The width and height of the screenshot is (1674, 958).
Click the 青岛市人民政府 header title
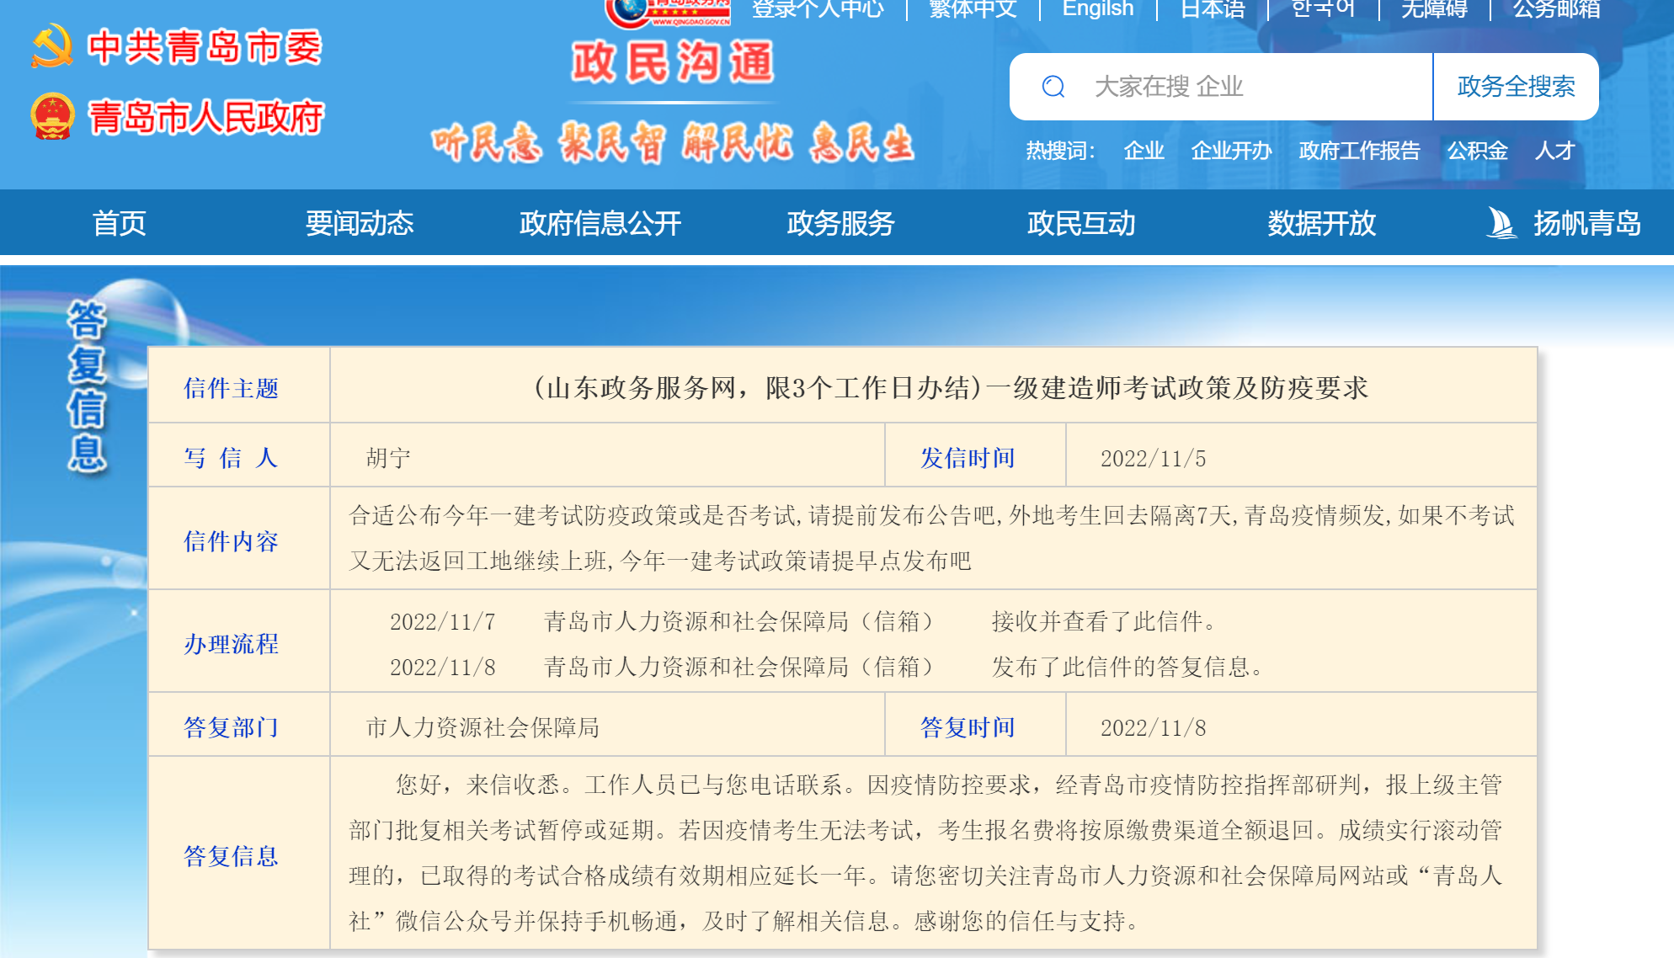tap(206, 117)
